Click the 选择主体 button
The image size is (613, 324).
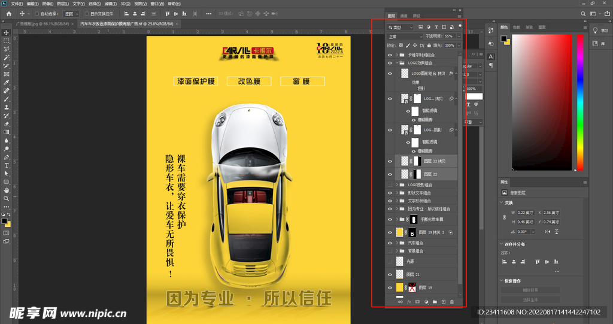click(530, 299)
